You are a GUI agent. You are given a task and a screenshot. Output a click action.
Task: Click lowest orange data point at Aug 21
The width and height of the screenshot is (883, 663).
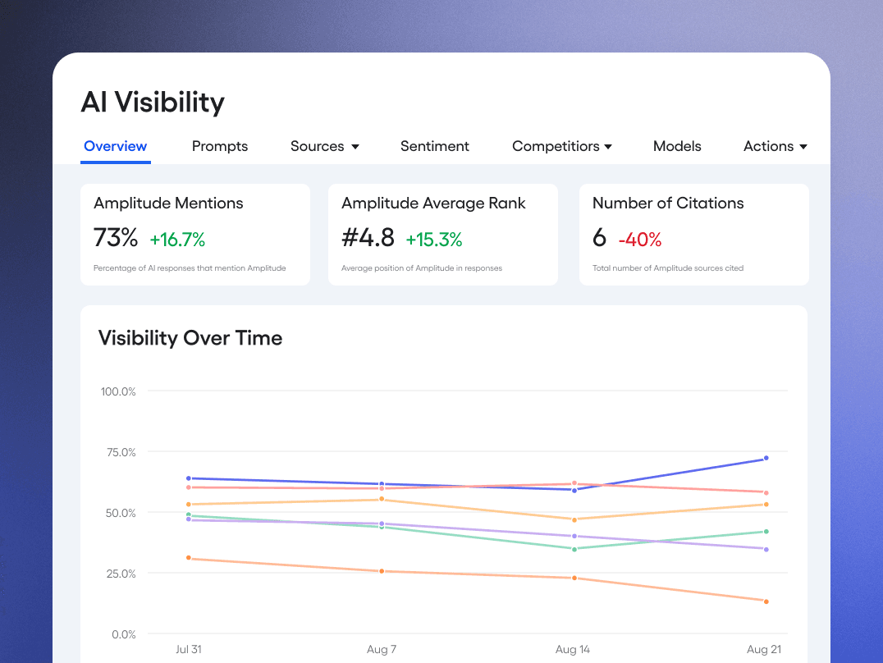(766, 601)
